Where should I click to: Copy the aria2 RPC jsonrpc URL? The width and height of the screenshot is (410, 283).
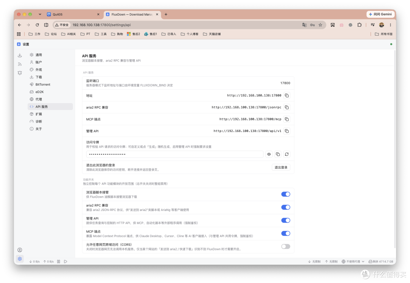[287, 107]
